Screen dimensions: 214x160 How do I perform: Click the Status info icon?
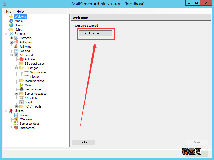pos(11,21)
